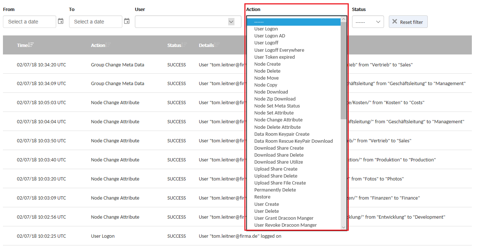This screenshot has height=248, width=477.
Task: Focus the To date input field
Action: click(96, 22)
